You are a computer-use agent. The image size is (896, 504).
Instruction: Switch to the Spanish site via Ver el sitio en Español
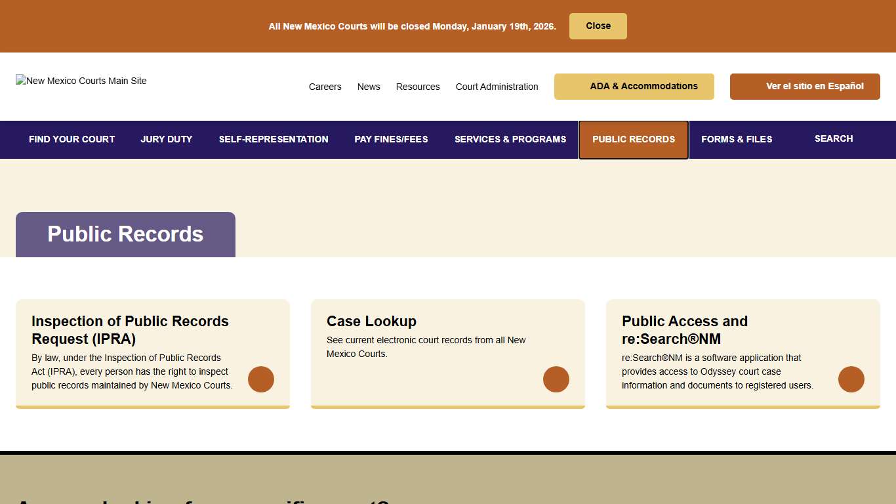(x=805, y=86)
